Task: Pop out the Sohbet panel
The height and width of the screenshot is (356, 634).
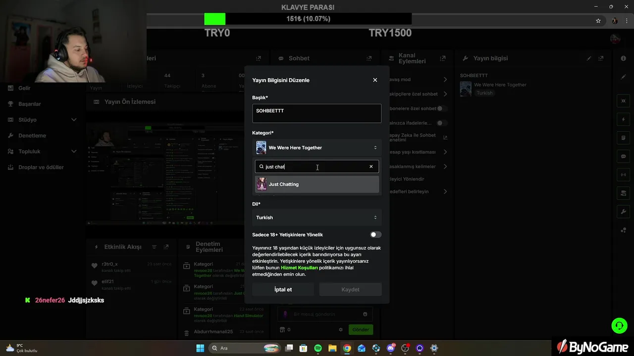Action: tap(369, 58)
